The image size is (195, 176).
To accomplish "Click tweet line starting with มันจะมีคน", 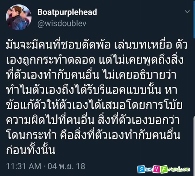I will click(97, 45).
